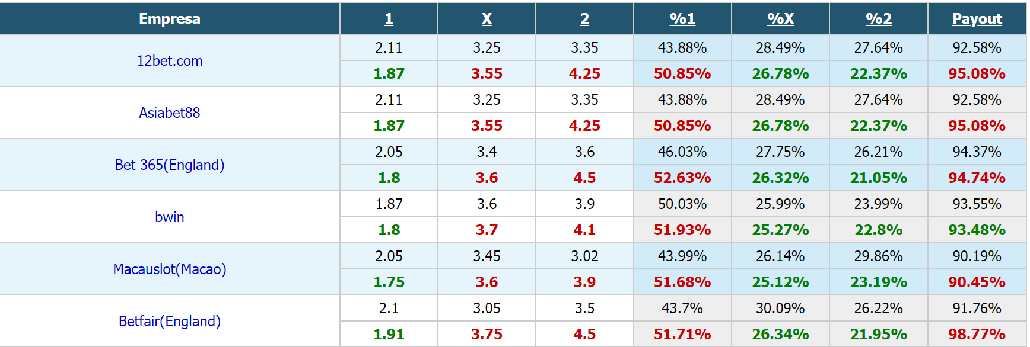The height and width of the screenshot is (347, 1030).
Task: Sort by the 2 column header
Action: 584,19
